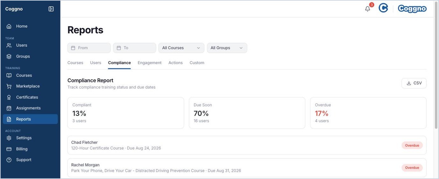
Task: Click the Assignments calendar icon
Action: pyautogui.click(x=9, y=108)
